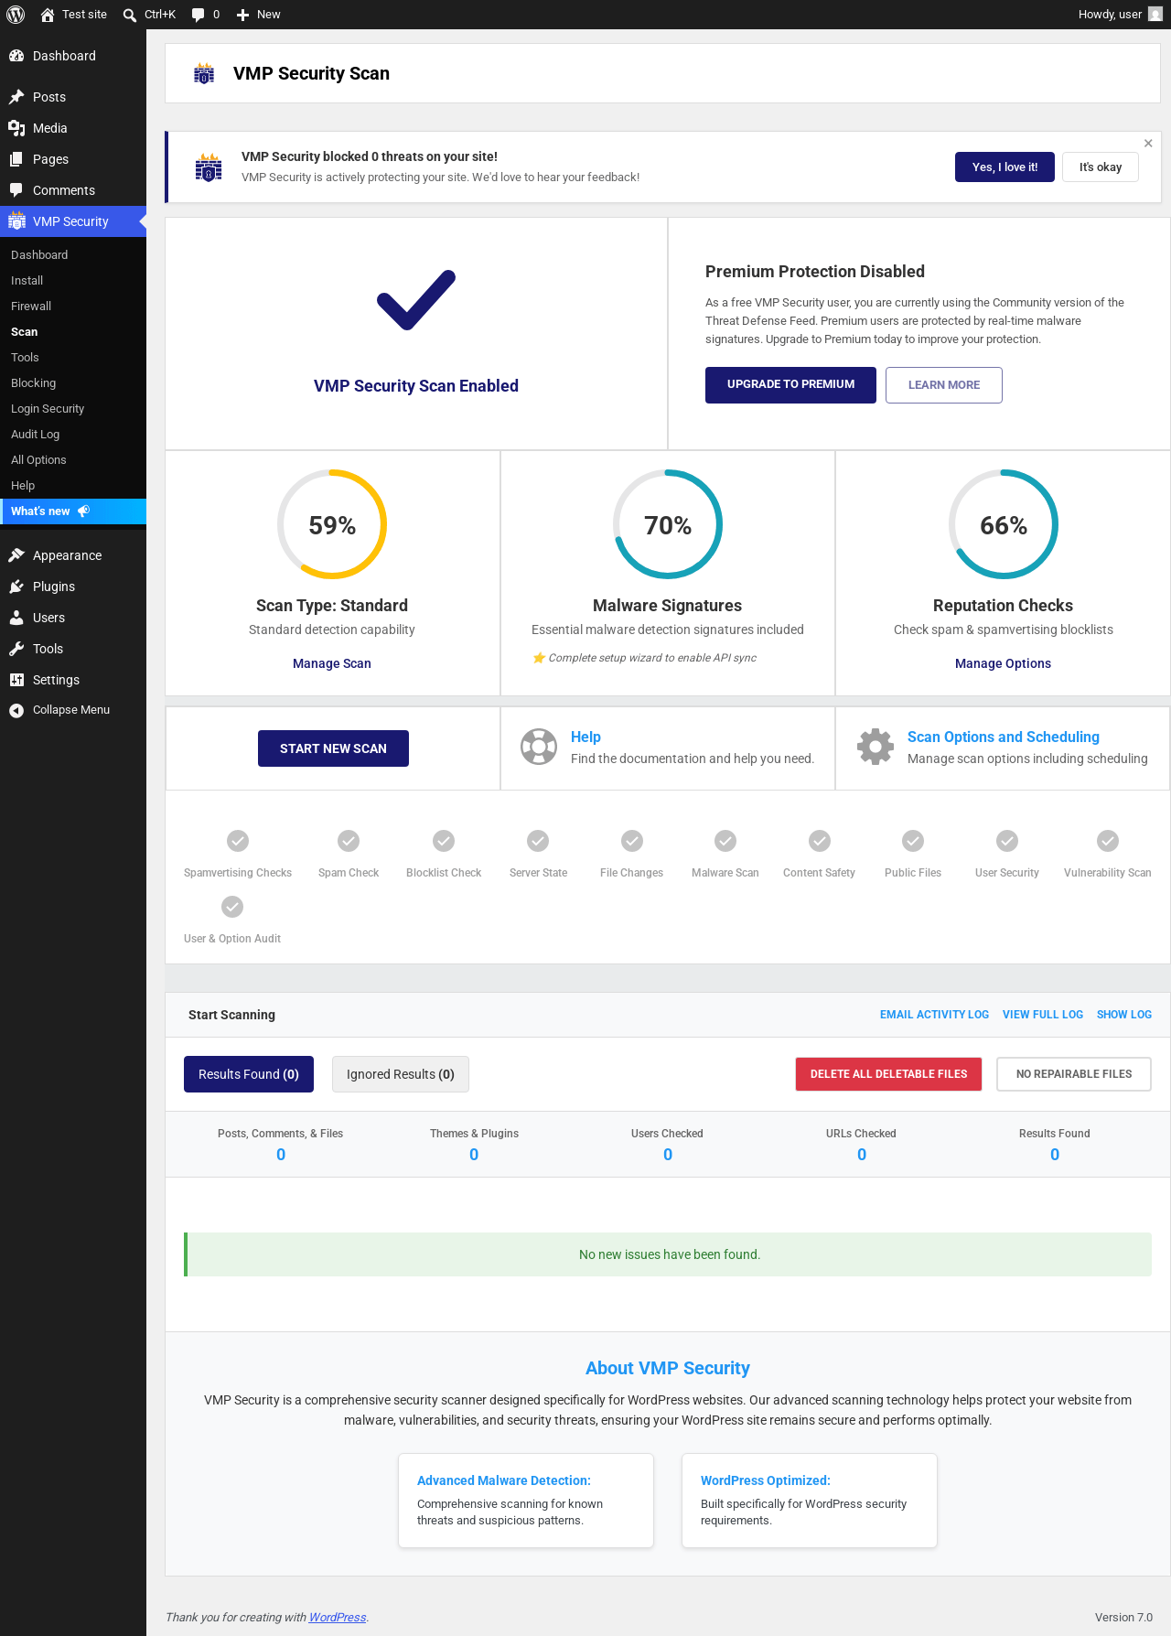Open the View Full Log link
Screen dimensions: 1171x1636
[1043, 1015]
